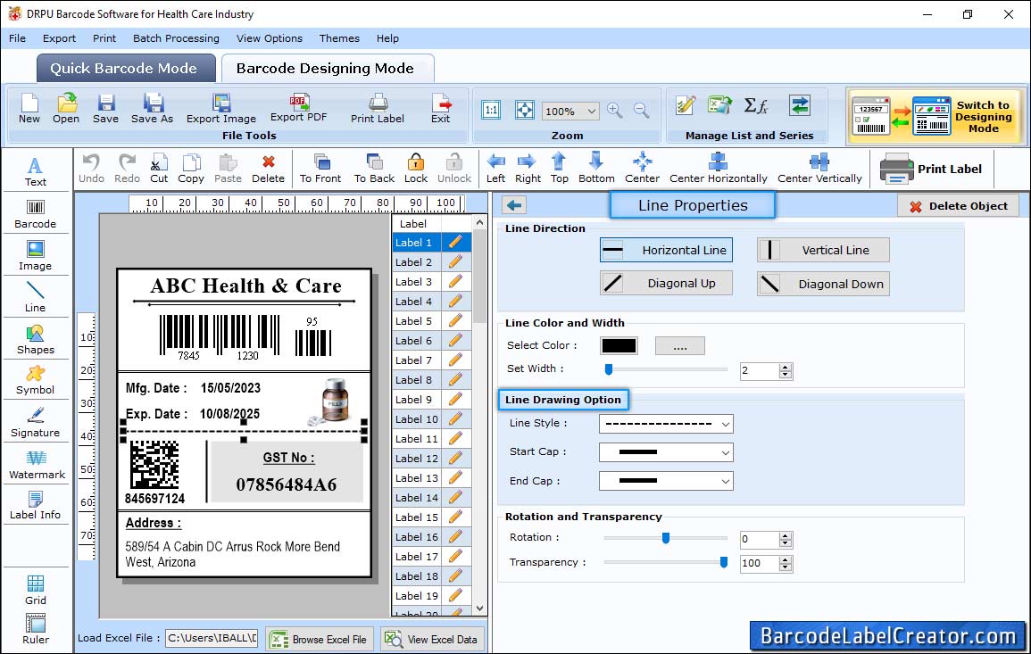Select the Watermark tool
The width and height of the screenshot is (1031, 654).
[x=37, y=465]
